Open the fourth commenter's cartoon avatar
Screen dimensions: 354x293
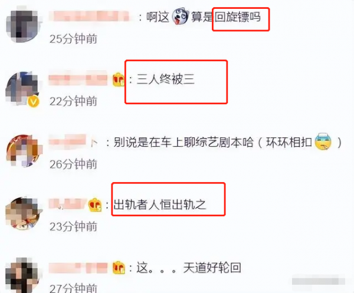pyautogui.click(x=23, y=213)
